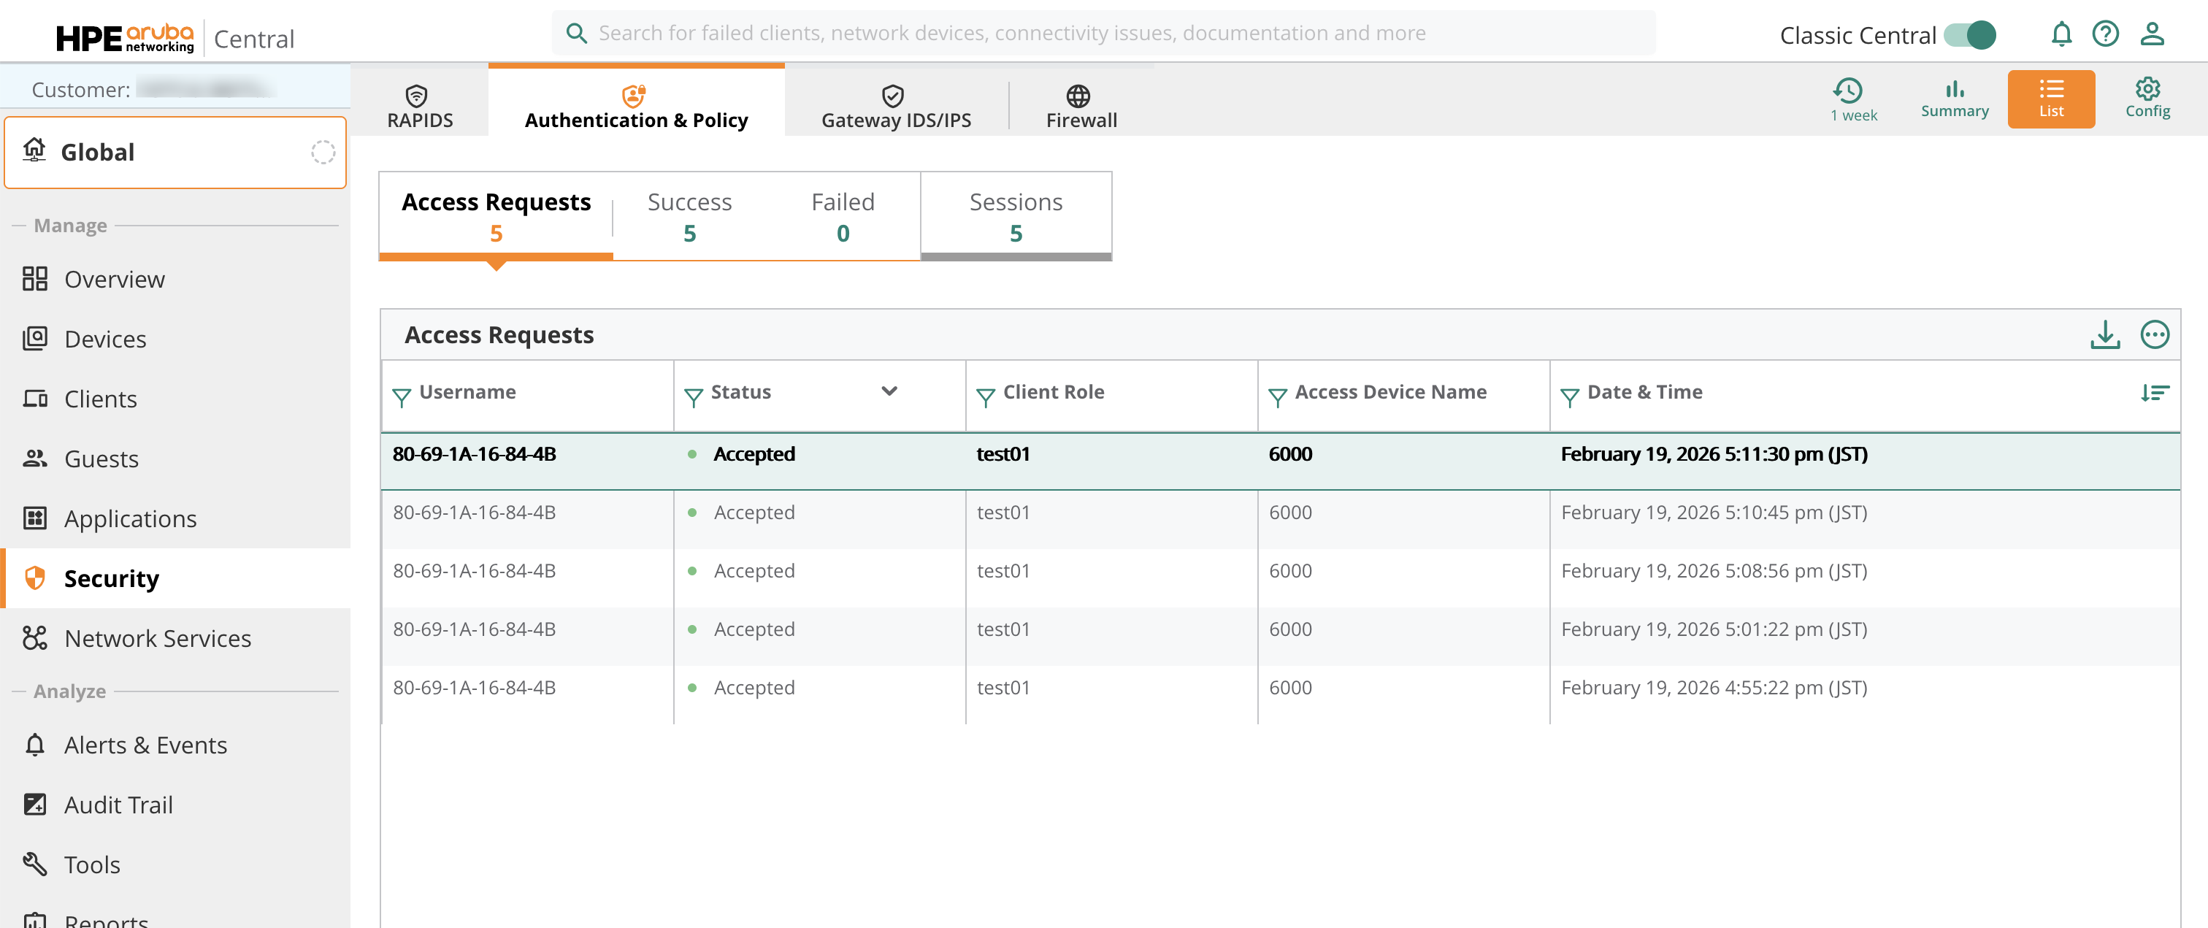The image size is (2208, 928).
Task: Click the notifications bell icon
Action: point(2061,34)
